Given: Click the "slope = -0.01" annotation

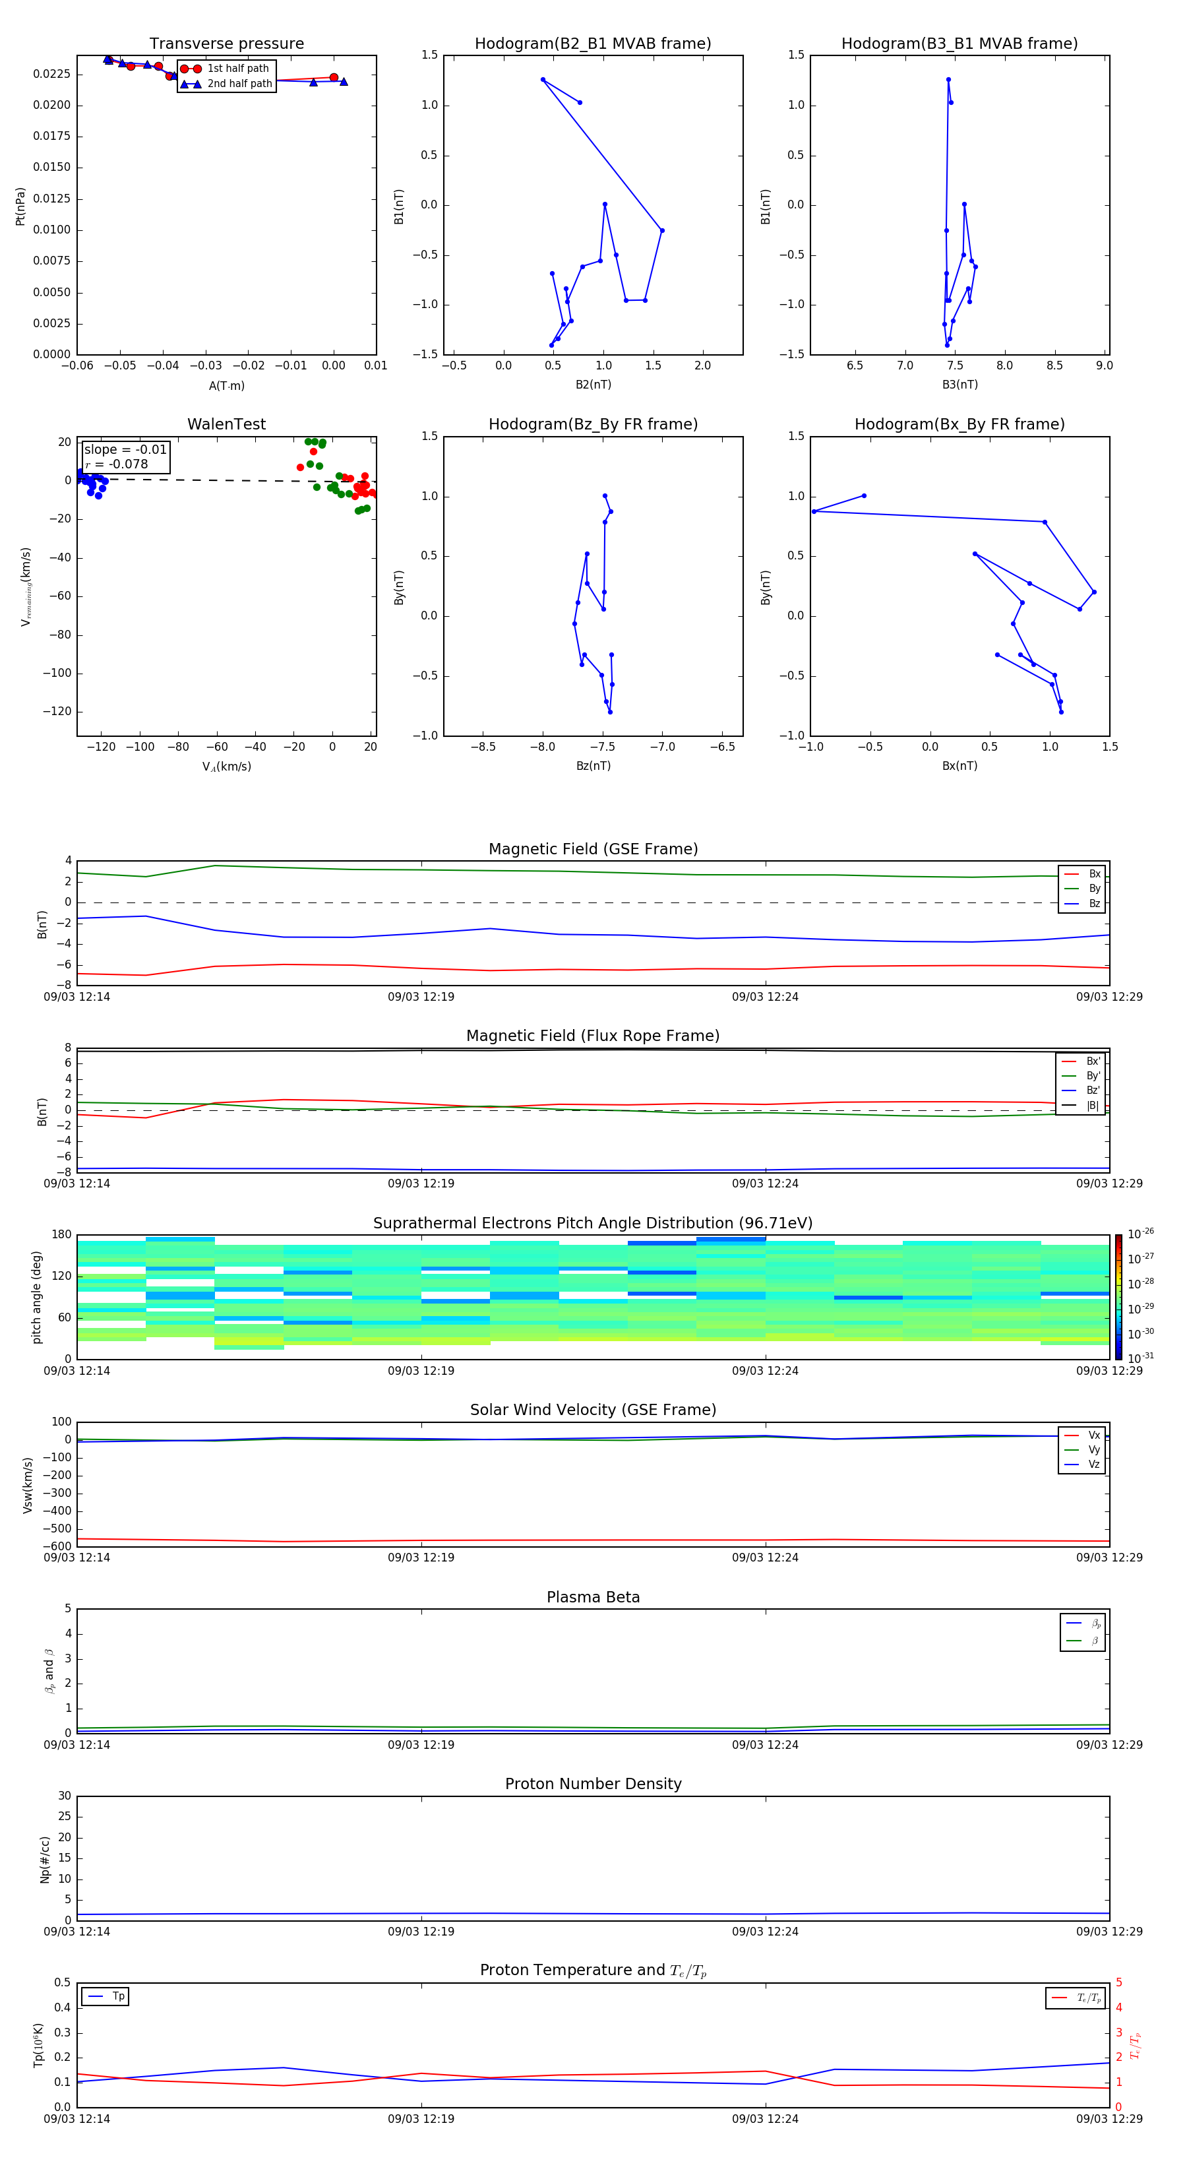Looking at the screenshot, I should tap(125, 450).
